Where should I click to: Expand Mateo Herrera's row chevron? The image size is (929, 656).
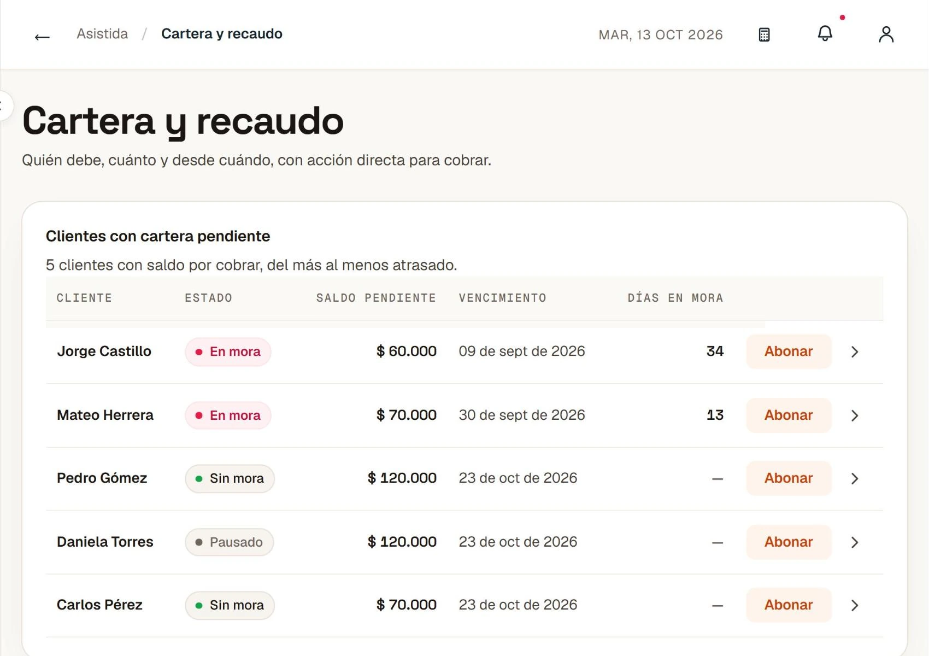tap(855, 415)
